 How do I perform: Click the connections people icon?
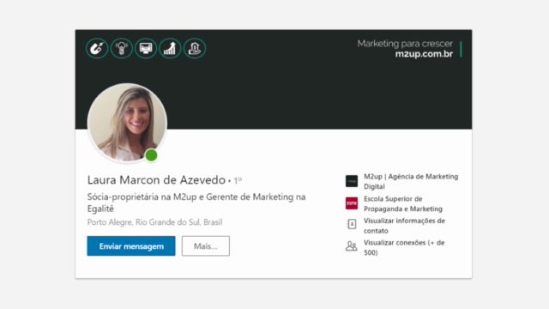[351, 246]
